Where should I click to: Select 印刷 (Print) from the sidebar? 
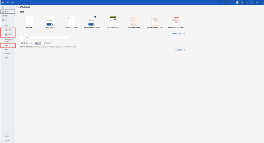coord(6,45)
